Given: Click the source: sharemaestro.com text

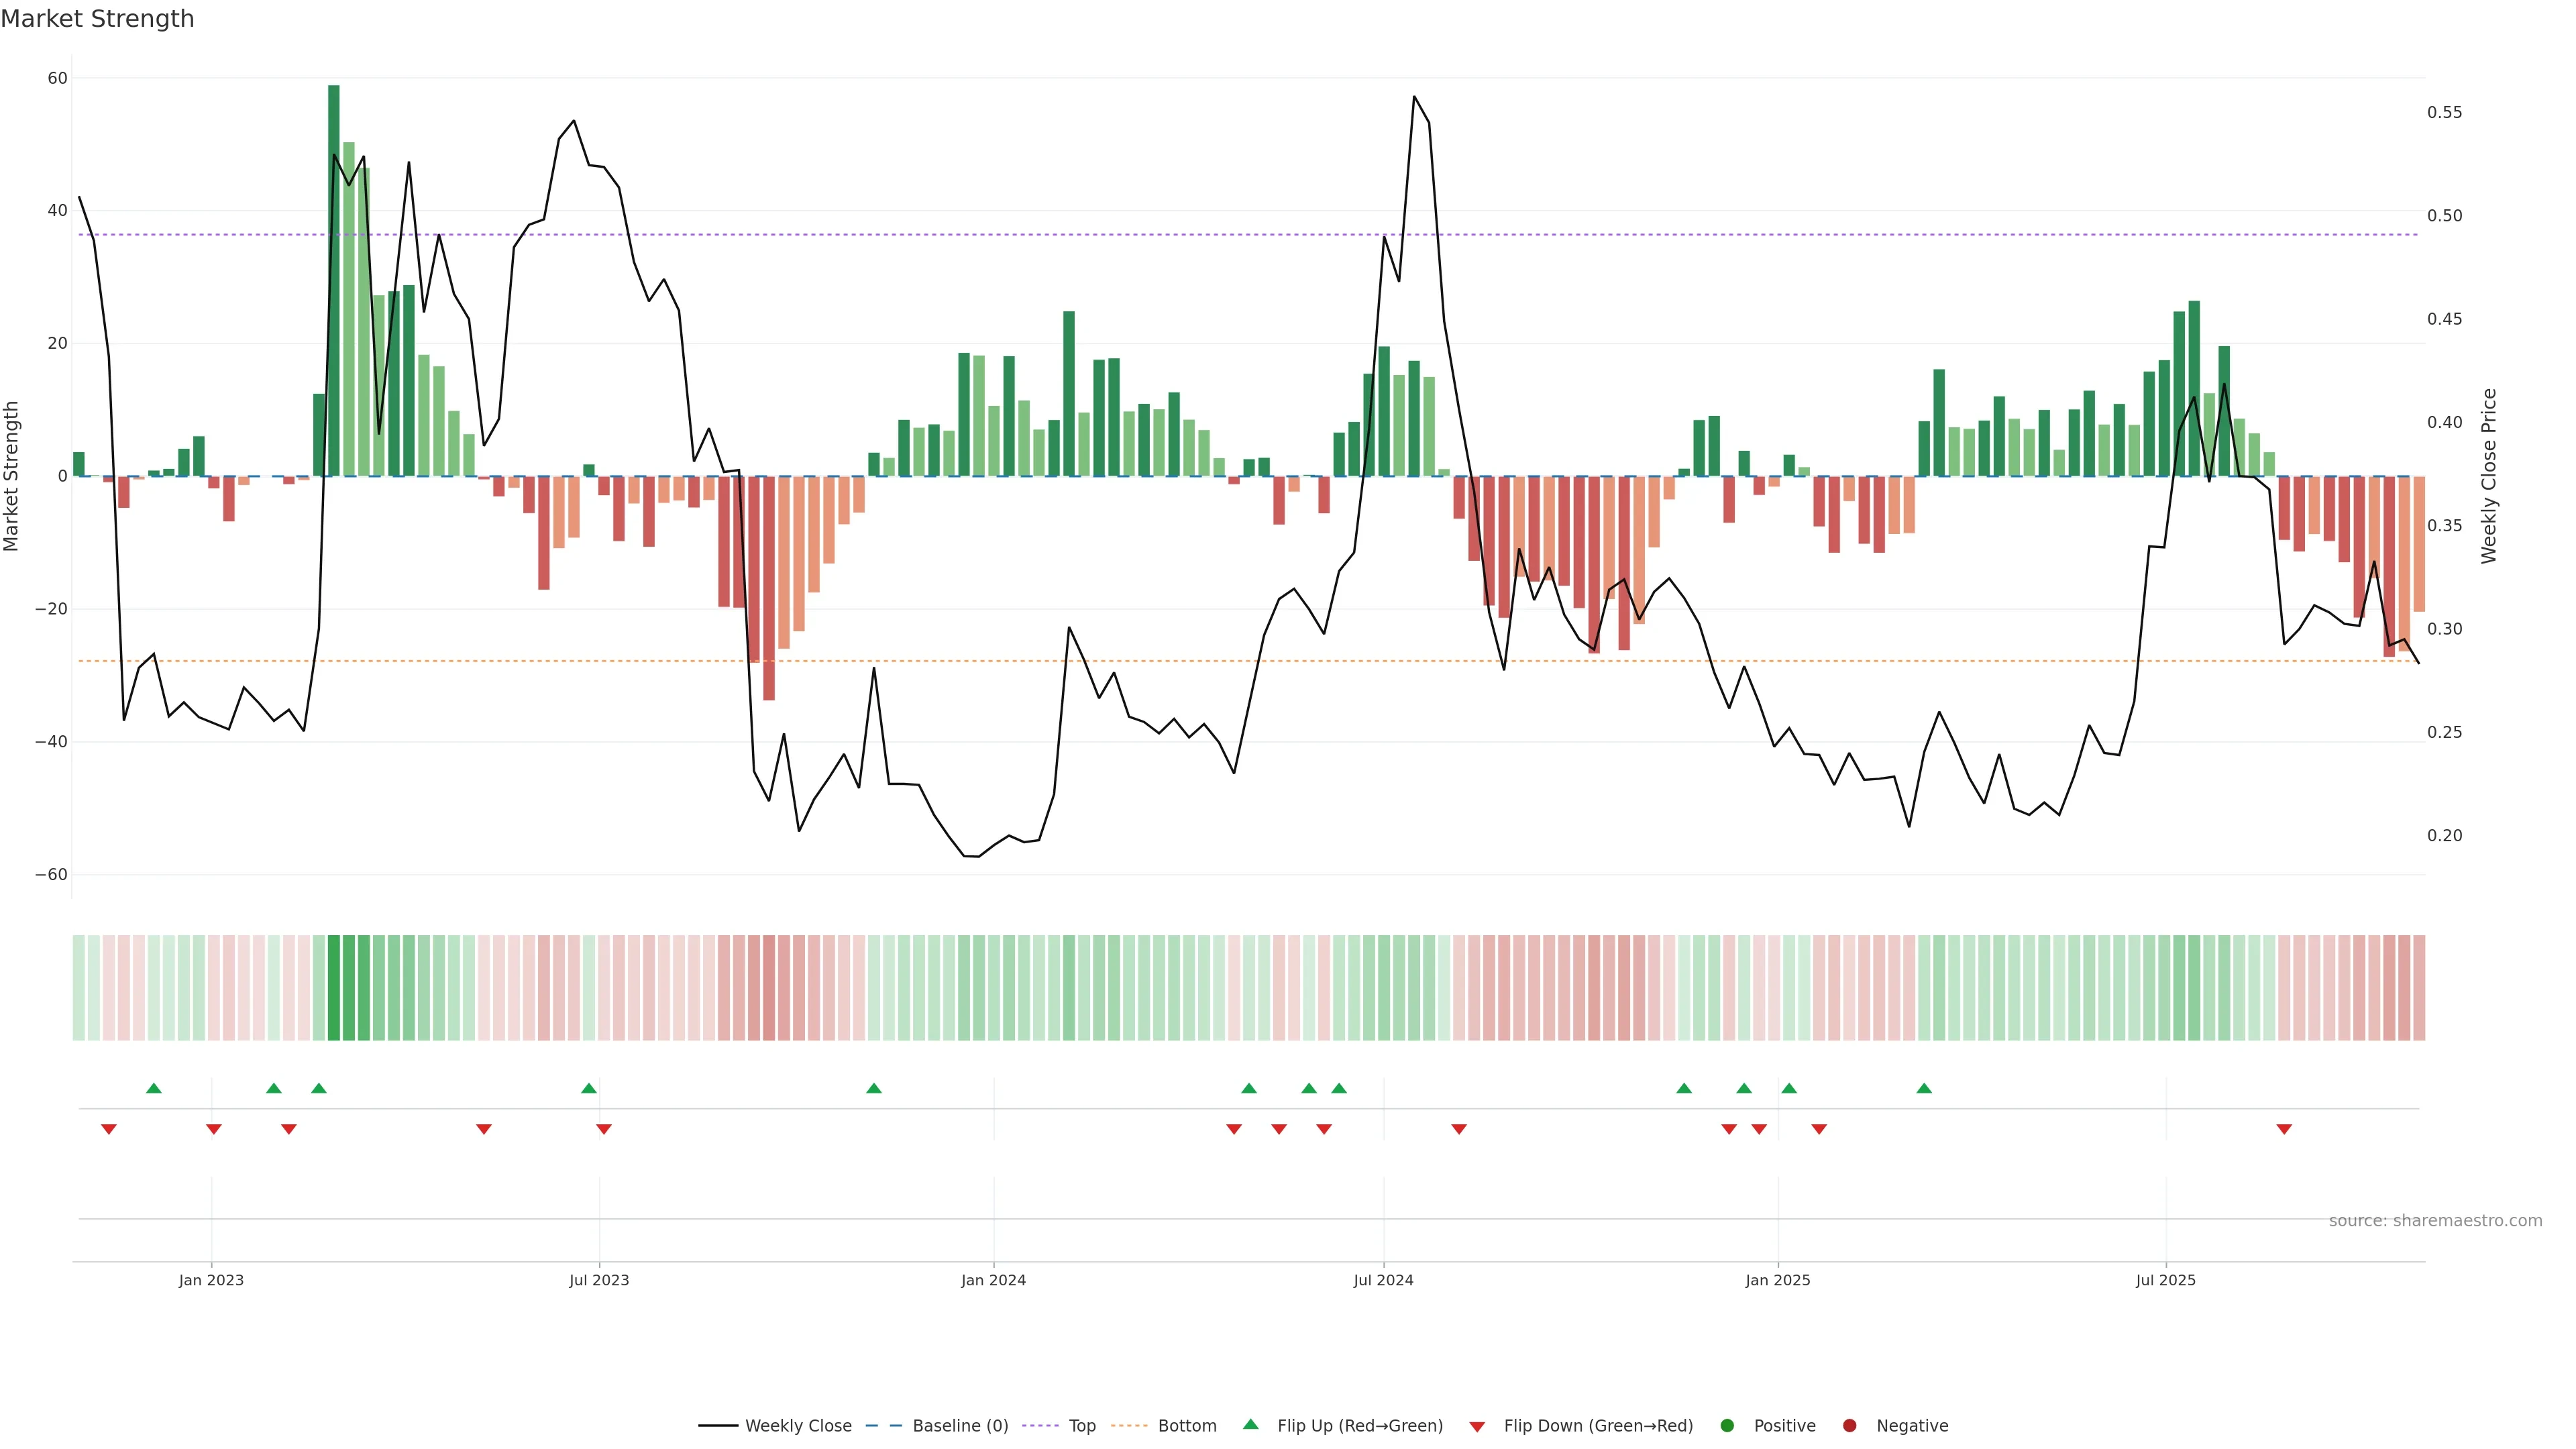Looking at the screenshot, I should 2435,1221.
